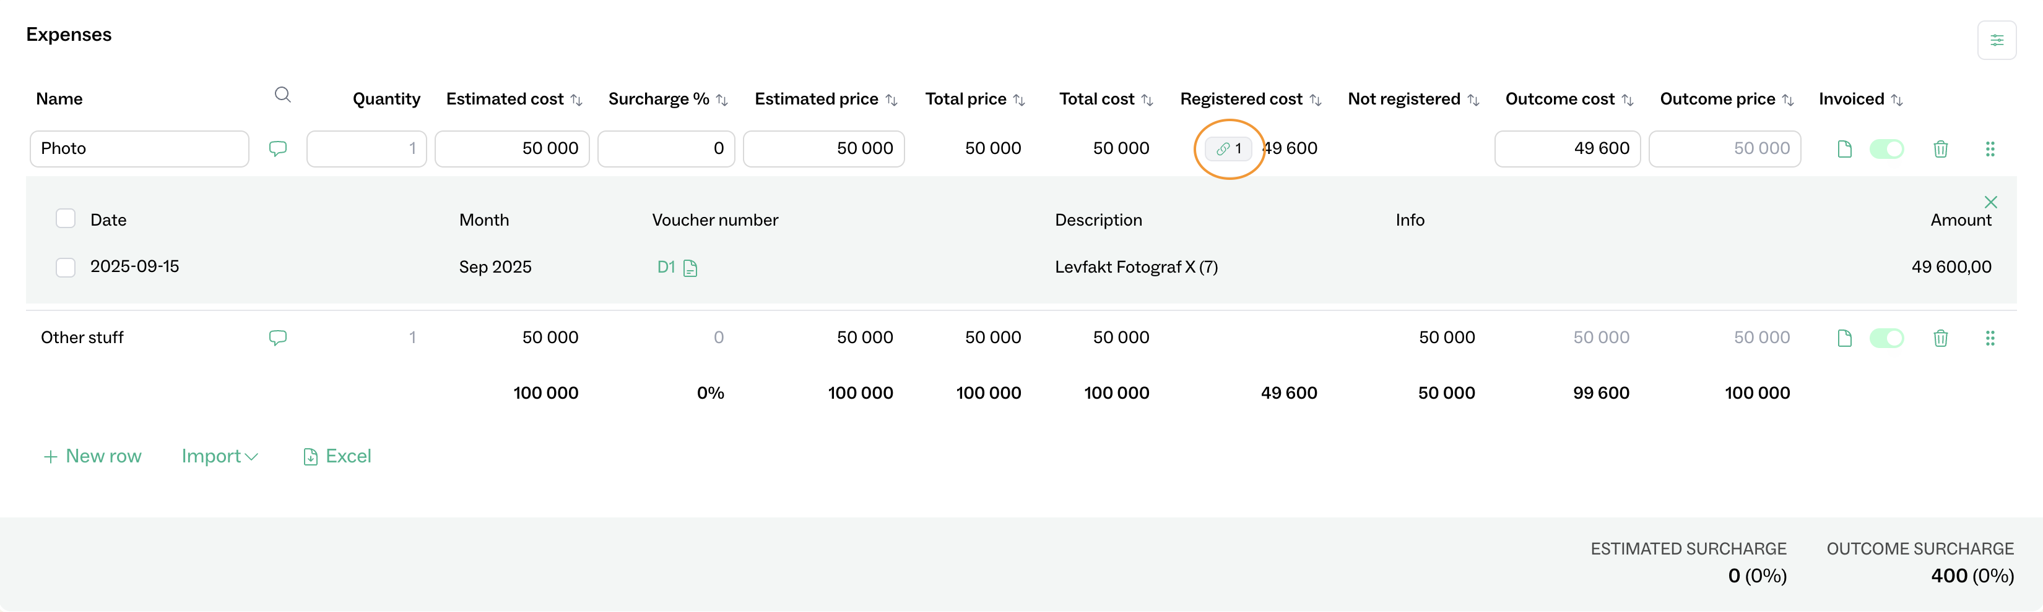Click document icon in Photo row

[1844, 149]
